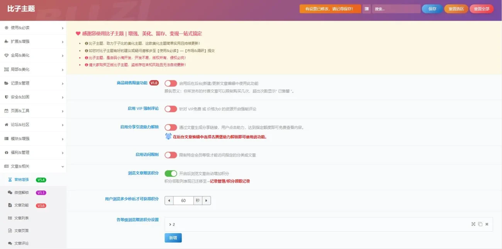Collapse 文章&相关 with its down chevron
This screenshot has width=502, height=249.
tap(63, 166)
